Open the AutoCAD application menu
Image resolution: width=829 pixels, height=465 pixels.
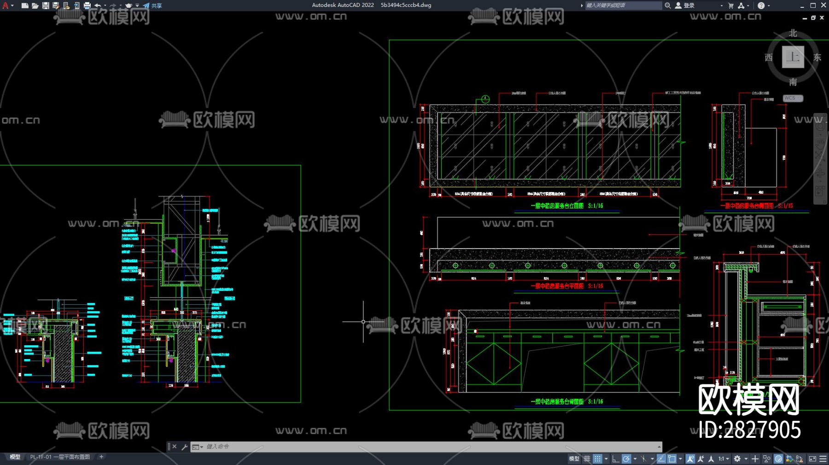click(6, 6)
